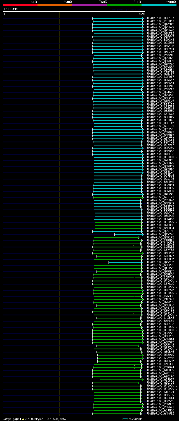Select the UniRef100_B9H3K3 label

161,40
